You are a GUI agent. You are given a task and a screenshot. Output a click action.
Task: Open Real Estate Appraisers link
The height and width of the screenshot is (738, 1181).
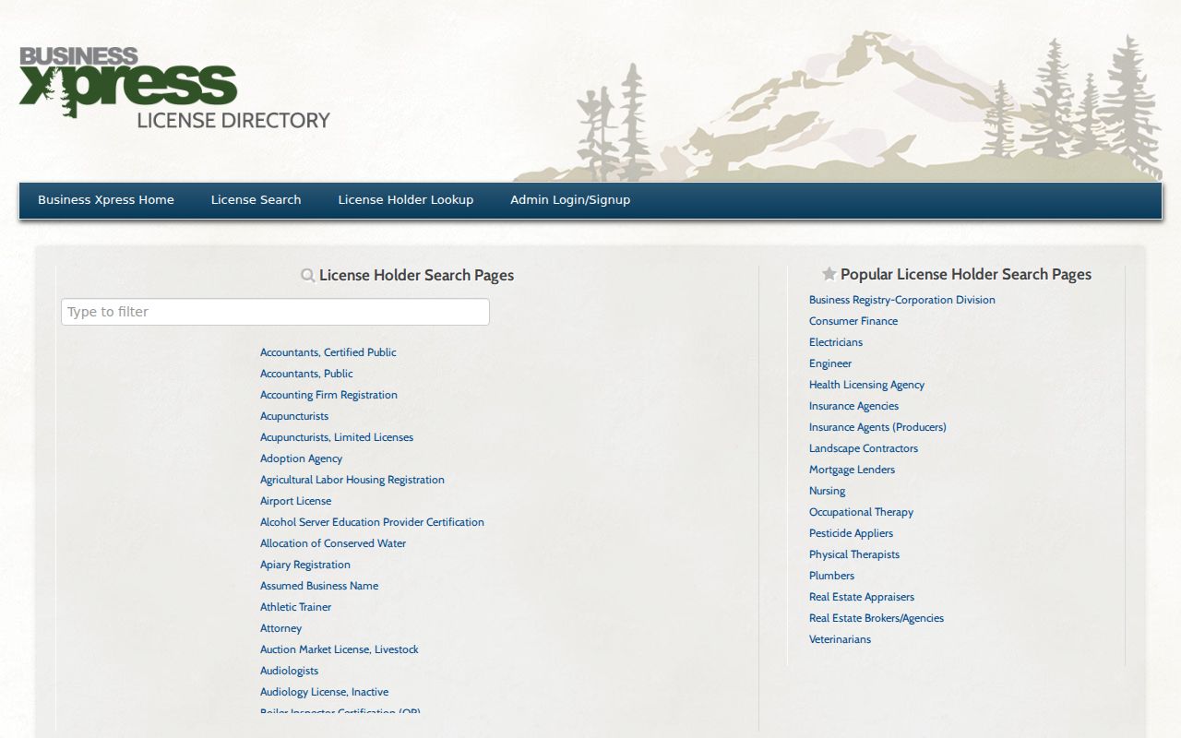pyautogui.click(x=862, y=597)
